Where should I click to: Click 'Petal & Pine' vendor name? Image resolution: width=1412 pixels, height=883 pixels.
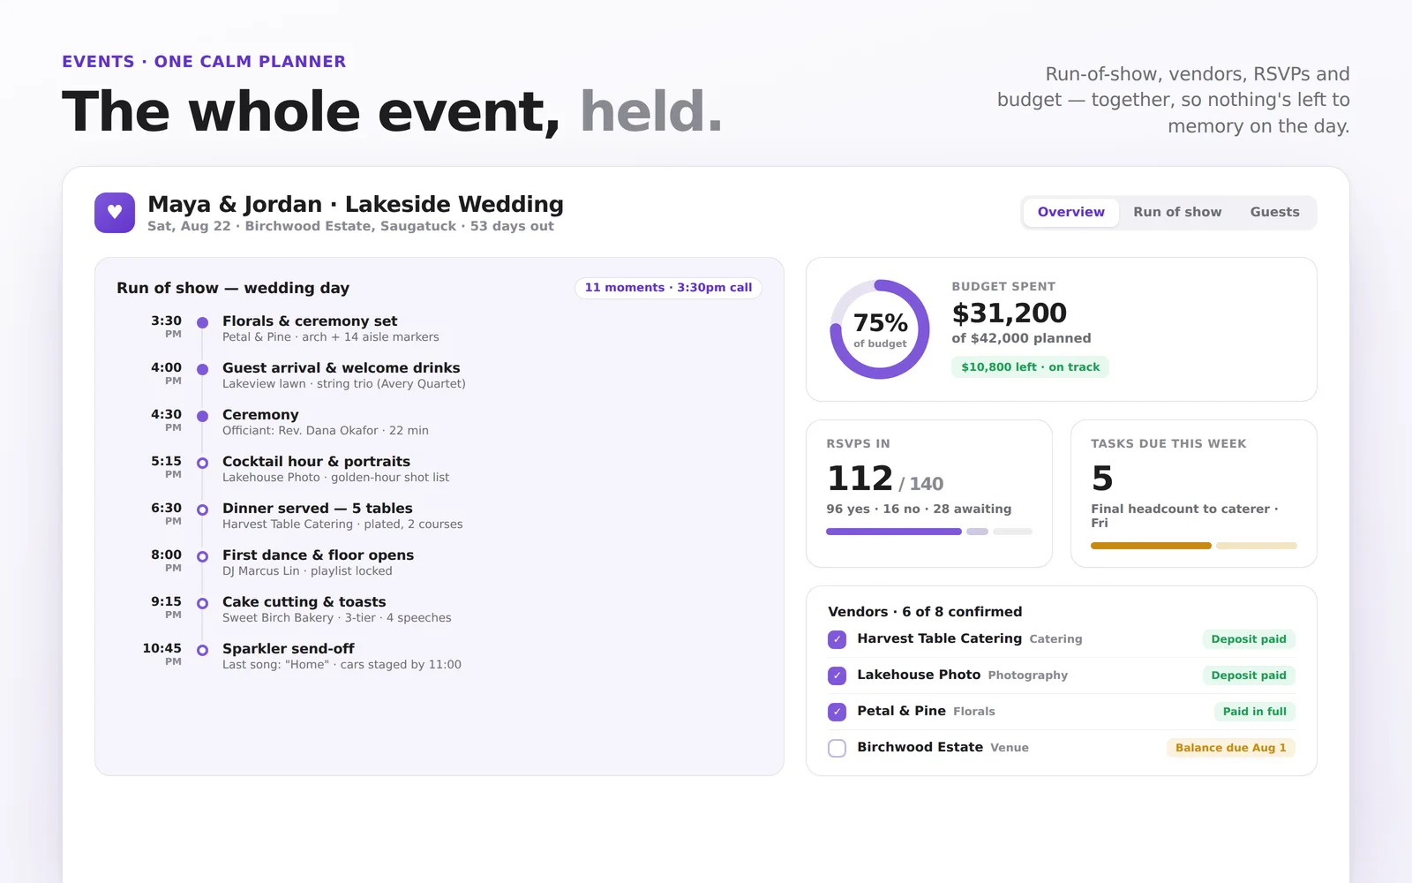901,711
